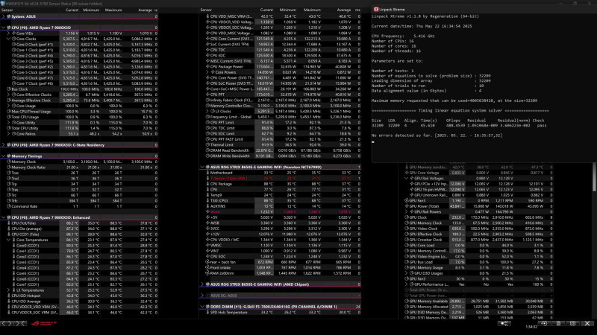This screenshot has width=597, height=335.
Task: Click the power icon of CPU Package Power
Action: coord(207,67)
